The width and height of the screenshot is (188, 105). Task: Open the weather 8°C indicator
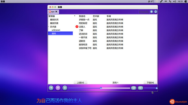click(151, 1)
